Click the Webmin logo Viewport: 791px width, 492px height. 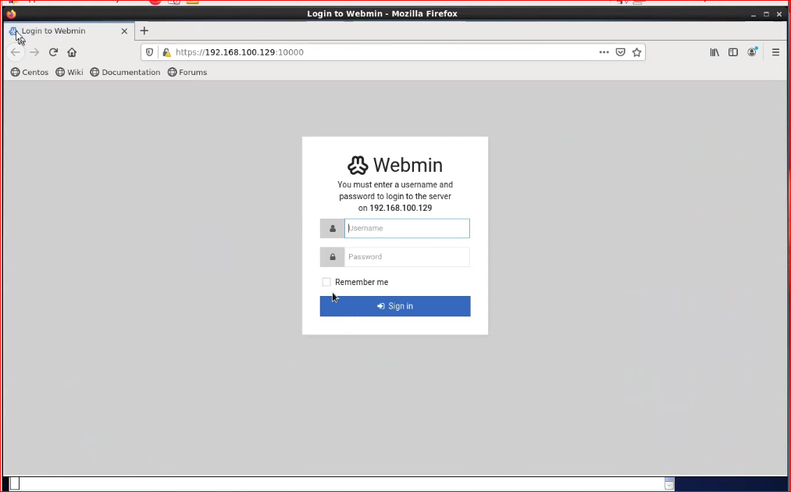pos(395,165)
